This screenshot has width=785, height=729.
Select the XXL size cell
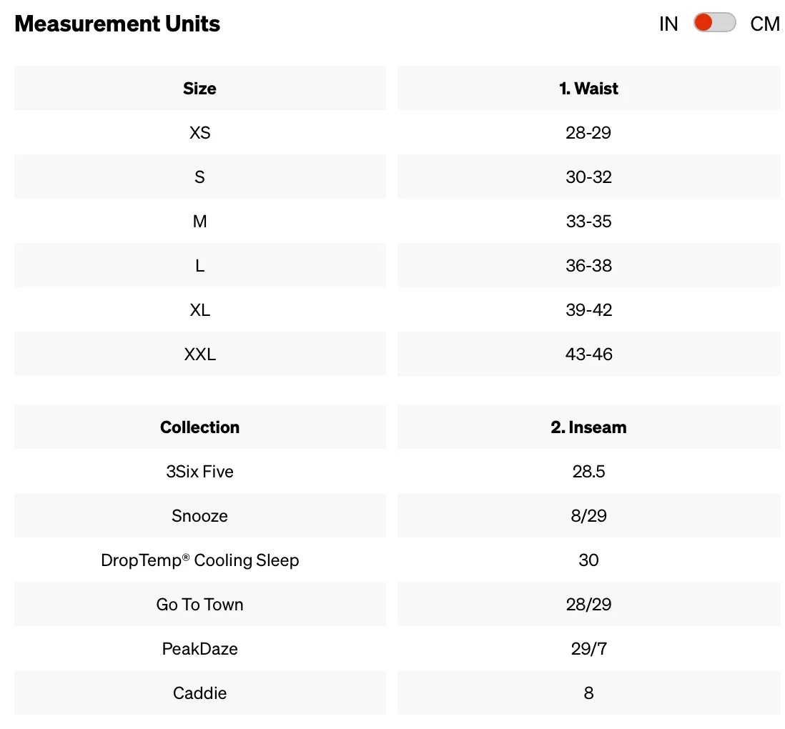(199, 354)
